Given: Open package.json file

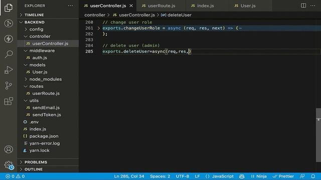Looking at the screenshot, I should tap(48, 136).
